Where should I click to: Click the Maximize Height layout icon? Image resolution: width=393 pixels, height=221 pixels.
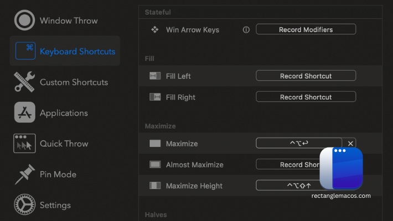[155, 186]
